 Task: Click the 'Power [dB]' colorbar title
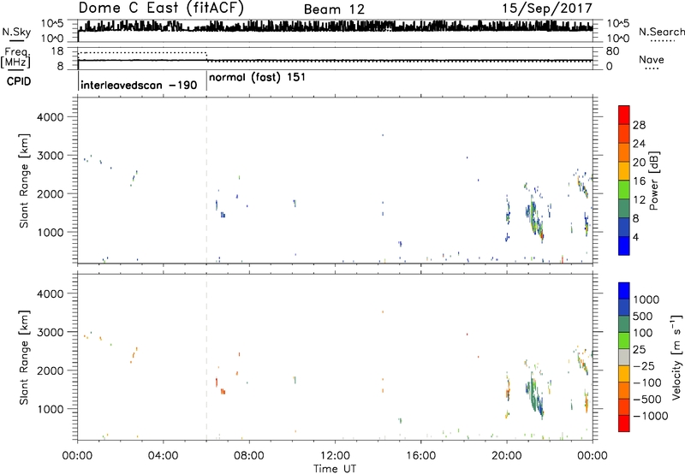pyautogui.click(x=653, y=181)
